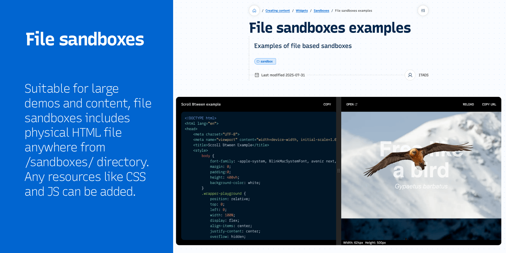Open the Creating content breadcrumb link
Screen dimensions: 506x253
277,11
